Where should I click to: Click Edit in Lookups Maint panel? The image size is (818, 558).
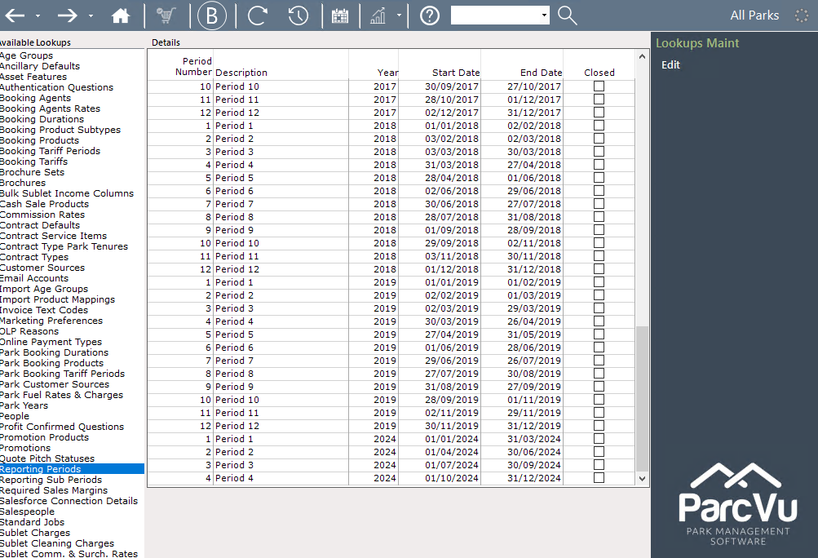[670, 64]
